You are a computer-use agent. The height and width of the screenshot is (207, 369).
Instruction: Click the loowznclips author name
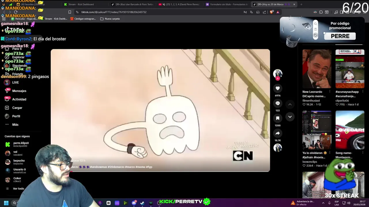click(310, 162)
